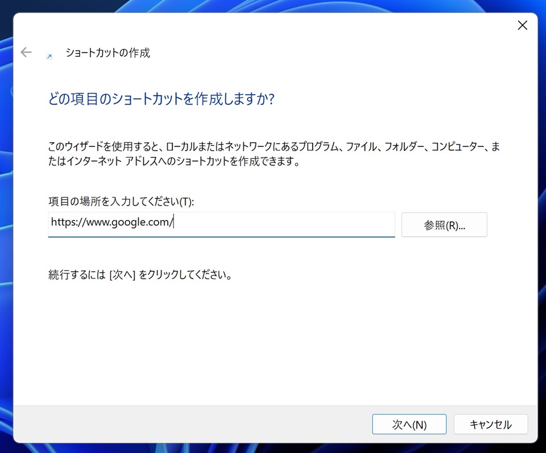Proceed with the 次へ(N) button
The width and height of the screenshot is (546, 453).
tap(409, 424)
